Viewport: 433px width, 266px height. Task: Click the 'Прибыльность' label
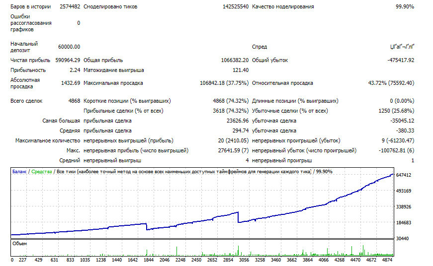click(x=28, y=70)
